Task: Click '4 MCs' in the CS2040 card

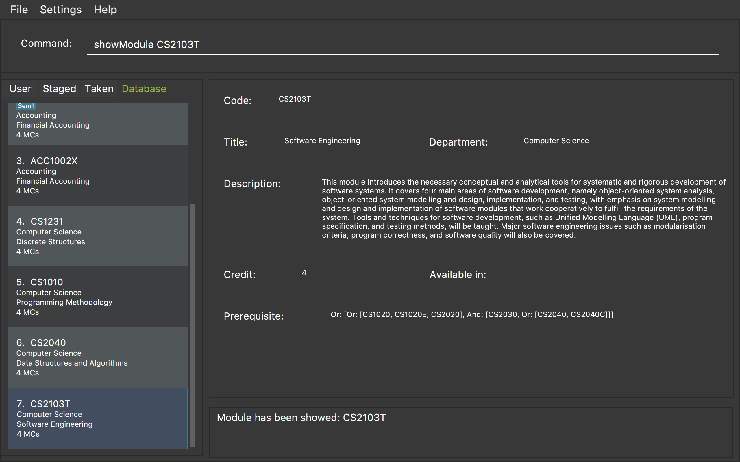Action: (27, 373)
